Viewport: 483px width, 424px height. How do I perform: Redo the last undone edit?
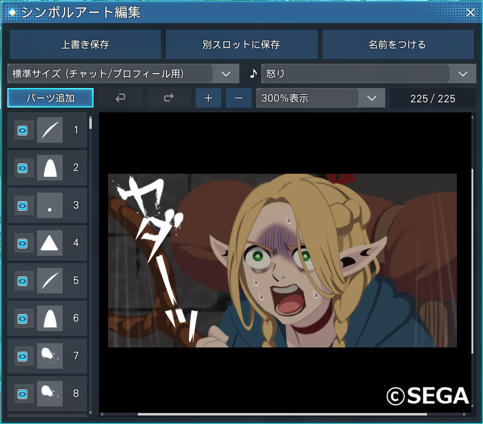[x=168, y=98]
